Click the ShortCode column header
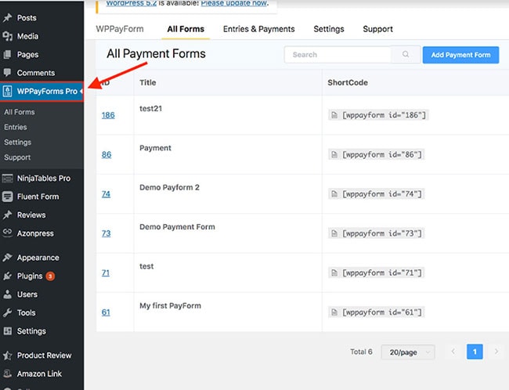 [348, 82]
